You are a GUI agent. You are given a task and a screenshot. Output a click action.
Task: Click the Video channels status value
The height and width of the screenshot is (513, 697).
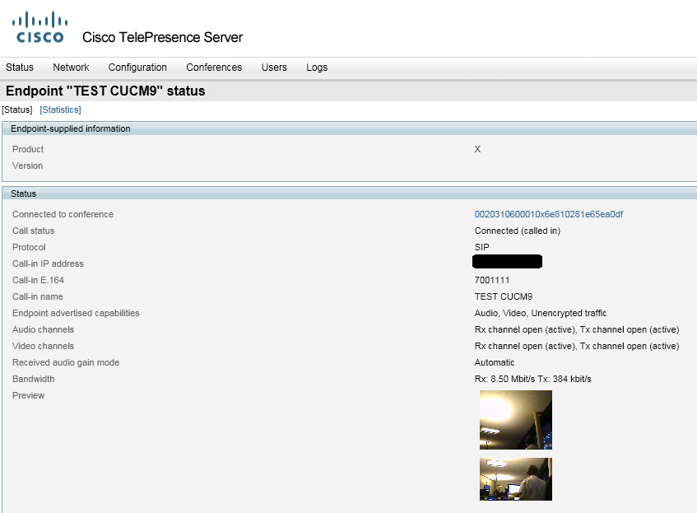click(577, 346)
